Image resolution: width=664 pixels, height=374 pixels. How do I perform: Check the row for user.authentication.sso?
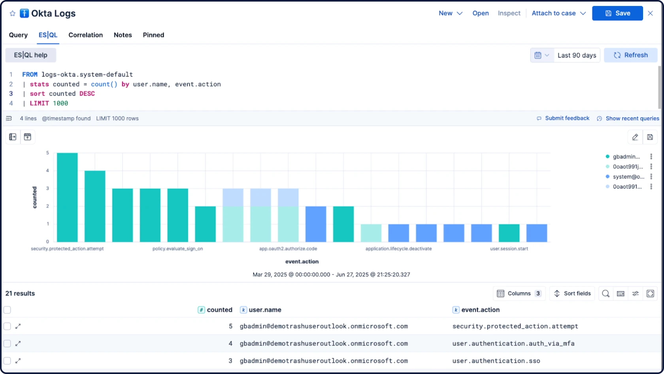coord(7,361)
